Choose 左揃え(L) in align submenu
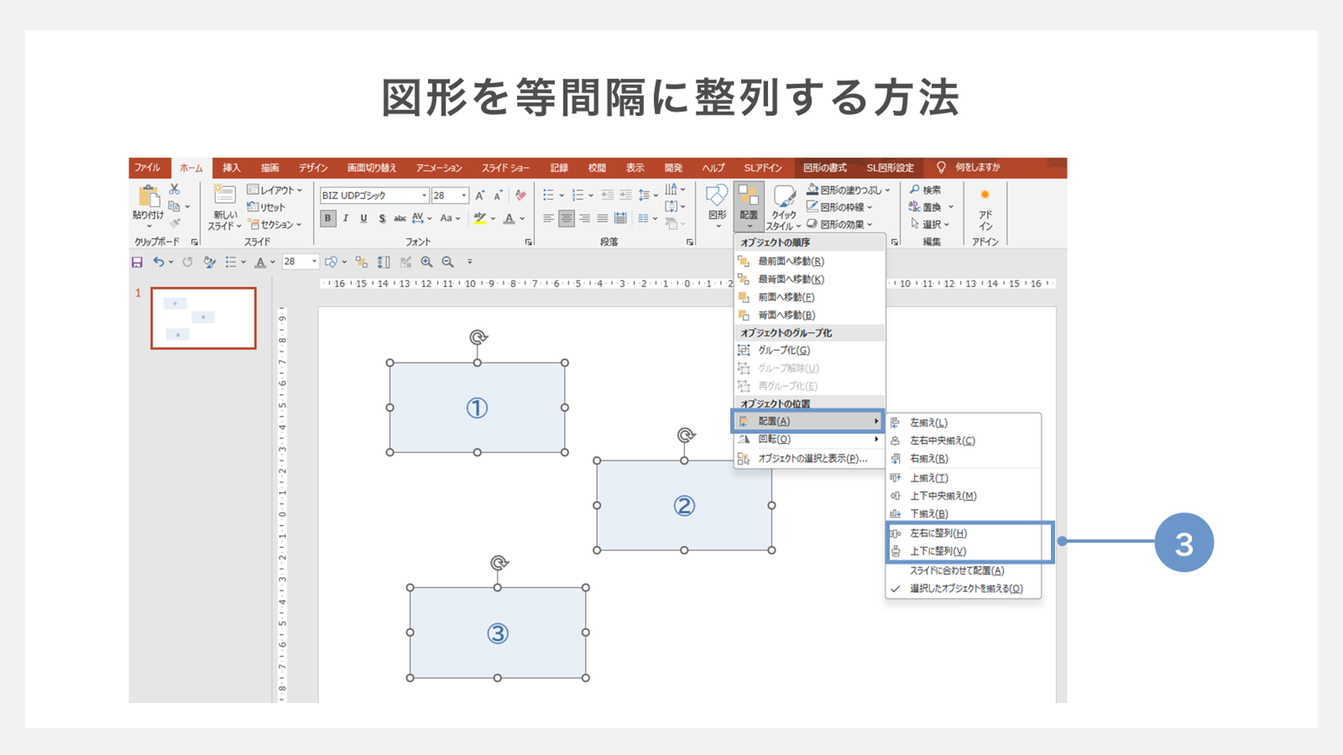 [963, 423]
